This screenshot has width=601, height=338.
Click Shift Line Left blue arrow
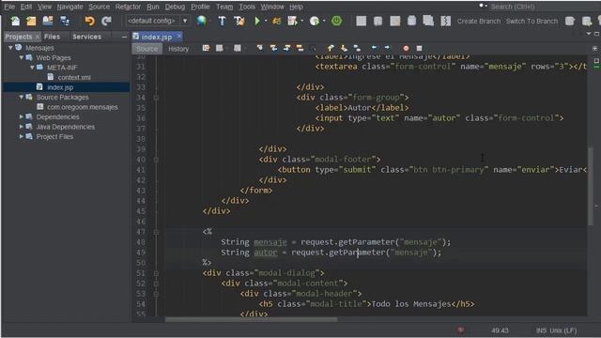(374, 48)
